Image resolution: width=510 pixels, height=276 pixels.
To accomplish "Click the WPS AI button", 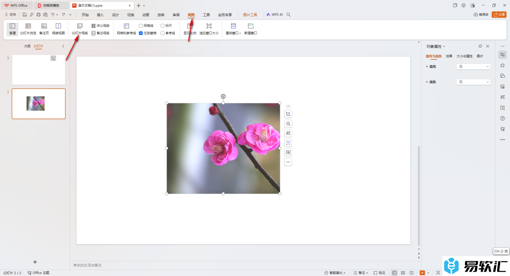I will [275, 15].
